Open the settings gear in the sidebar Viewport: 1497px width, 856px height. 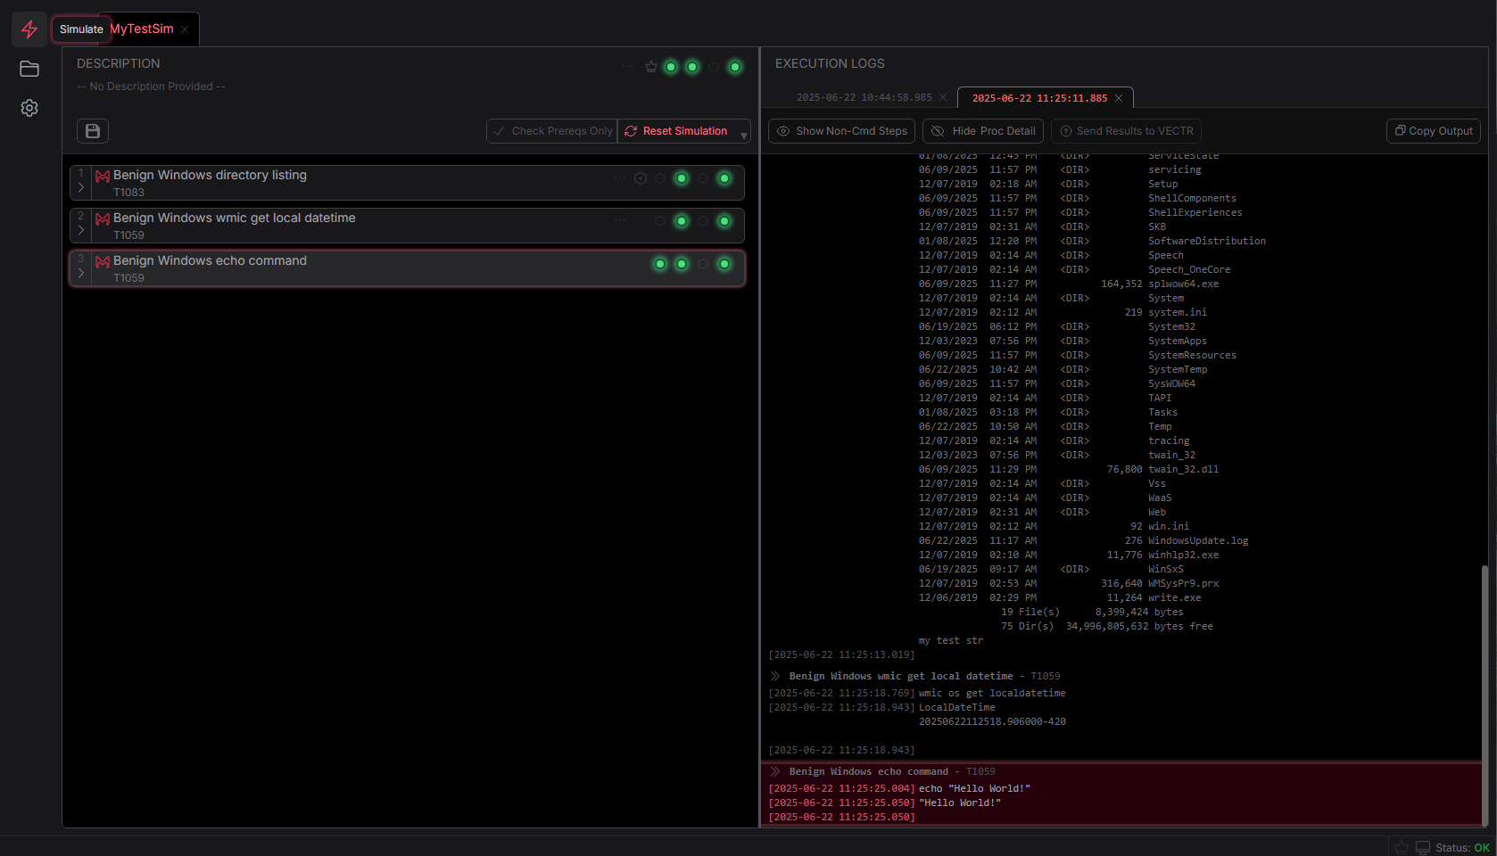(x=29, y=107)
